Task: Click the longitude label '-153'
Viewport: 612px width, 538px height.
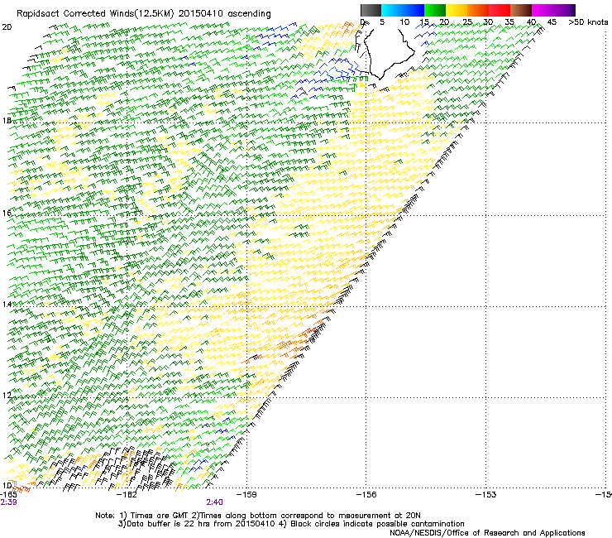Action: (x=486, y=495)
